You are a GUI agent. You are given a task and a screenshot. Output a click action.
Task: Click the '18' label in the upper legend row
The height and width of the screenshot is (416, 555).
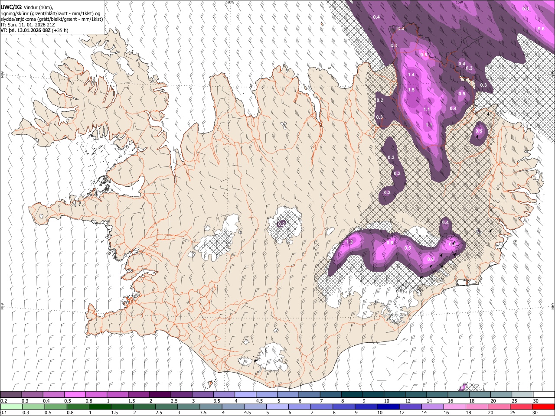point(472,401)
